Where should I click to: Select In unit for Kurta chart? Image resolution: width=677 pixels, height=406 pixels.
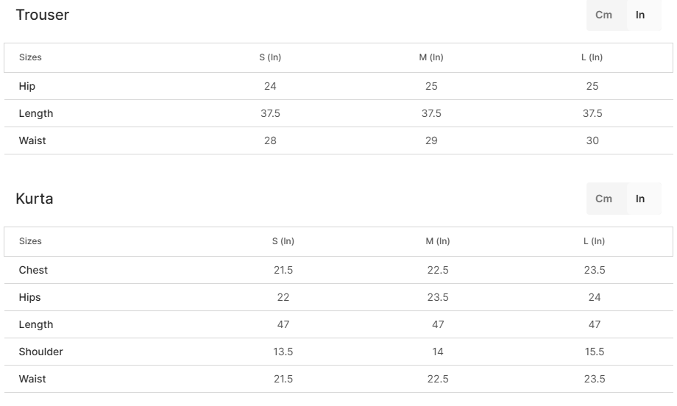click(x=640, y=199)
